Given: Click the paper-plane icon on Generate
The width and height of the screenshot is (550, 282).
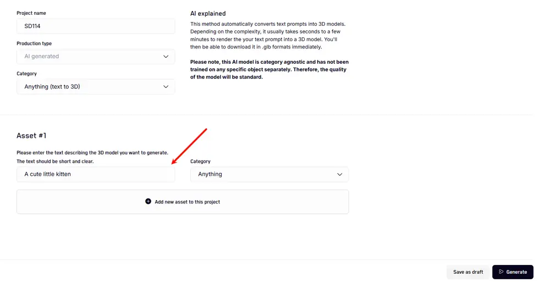Looking at the screenshot, I should [x=501, y=272].
